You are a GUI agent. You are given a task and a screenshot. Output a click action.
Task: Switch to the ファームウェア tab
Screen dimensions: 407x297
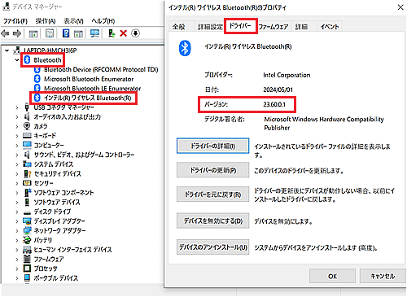click(x=274, y=27)
